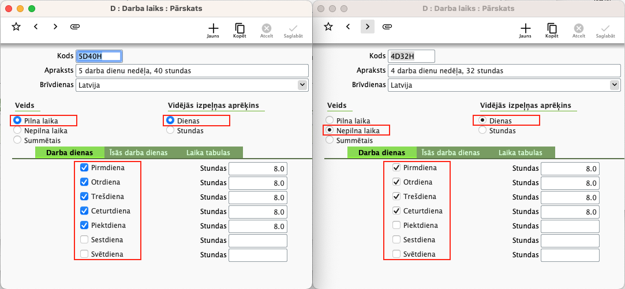The width and height of the screenshot is (625, 289).
Task: Click Pirmdiena Stundas field in left window
Action: [x=258, y=168]
